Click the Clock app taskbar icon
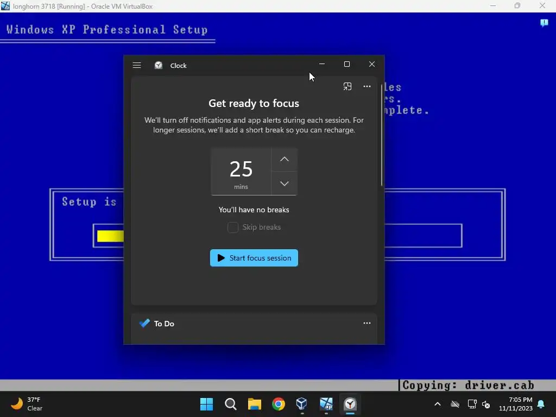Screen dimensions: 556x417 (x=350, y=404)
